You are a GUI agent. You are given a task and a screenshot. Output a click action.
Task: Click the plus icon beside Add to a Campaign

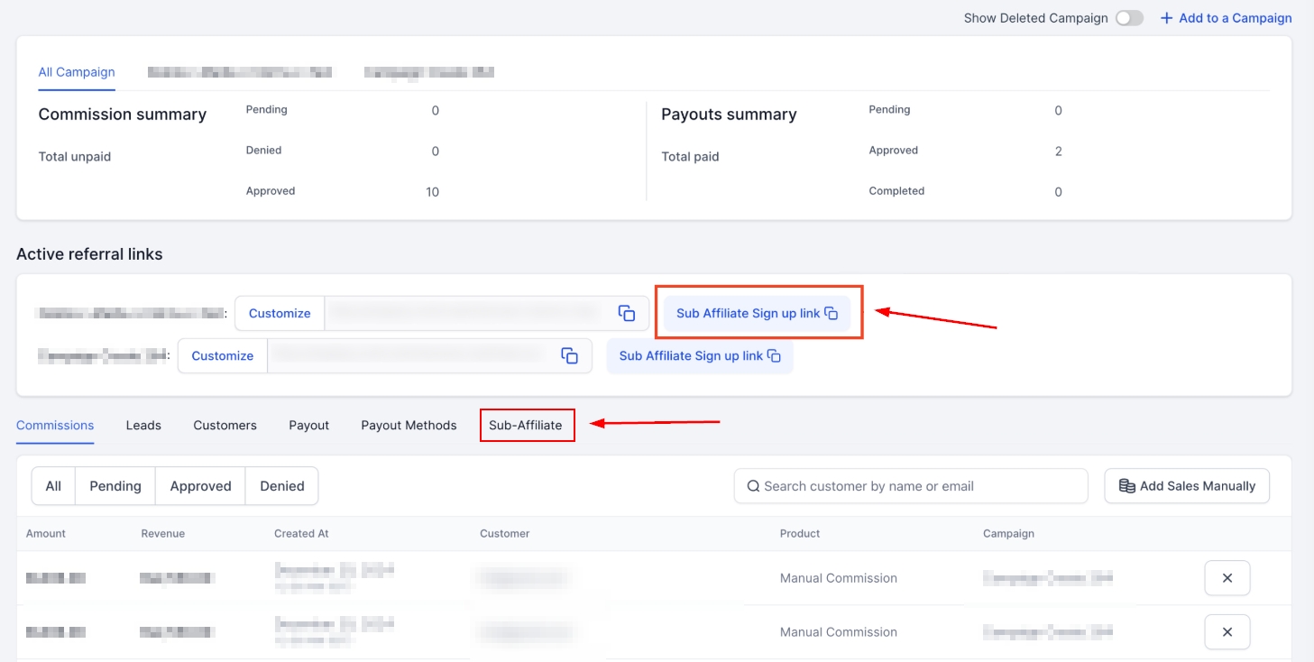pos(1166,18)
